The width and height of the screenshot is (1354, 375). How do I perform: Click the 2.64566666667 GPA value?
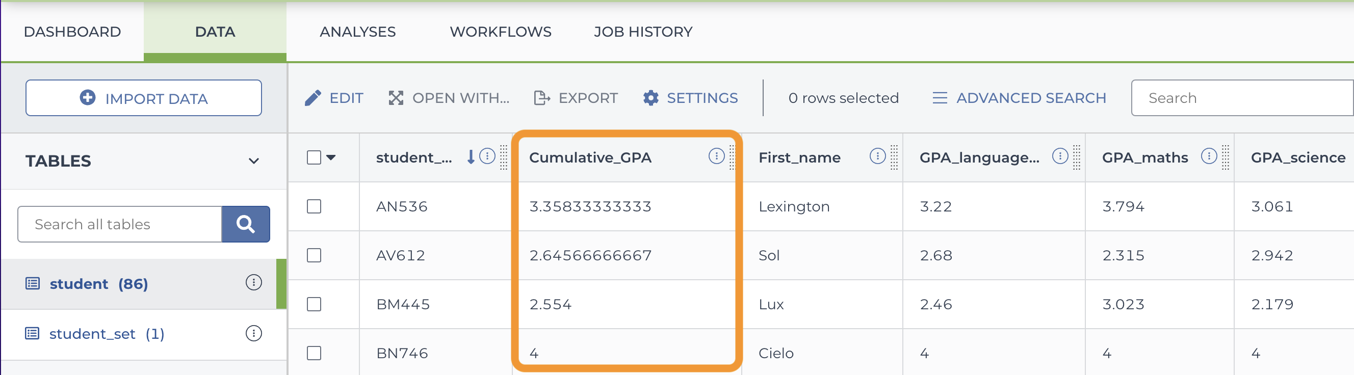click(x=590, y=255)
